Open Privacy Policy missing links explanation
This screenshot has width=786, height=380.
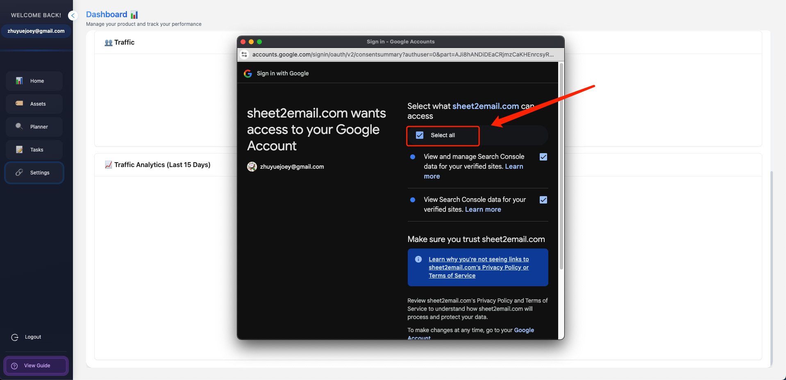pyautogui.click(x=479, y=267)
